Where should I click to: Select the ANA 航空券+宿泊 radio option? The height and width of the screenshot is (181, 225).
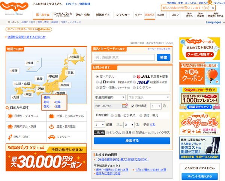click(x=134, y=82)
